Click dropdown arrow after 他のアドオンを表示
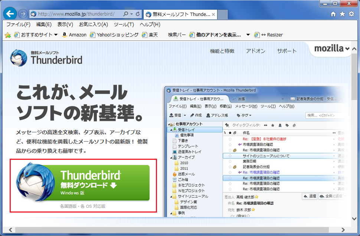 [x=248, y=35]
